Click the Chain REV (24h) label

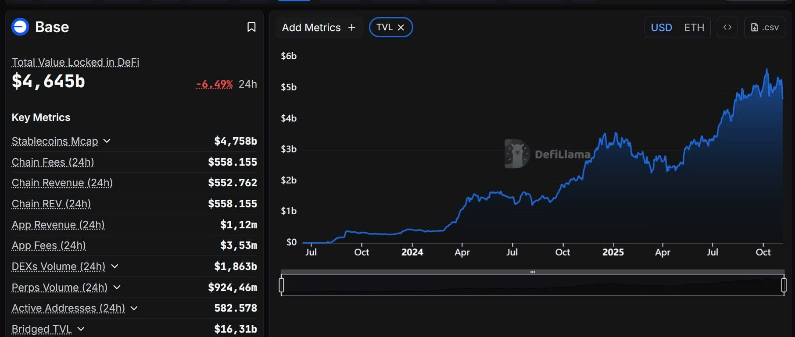[x=51, y=204]
